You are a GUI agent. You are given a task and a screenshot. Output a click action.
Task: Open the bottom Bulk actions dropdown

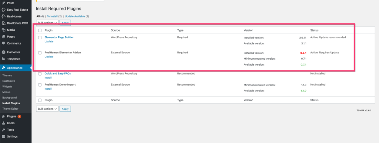47,109
